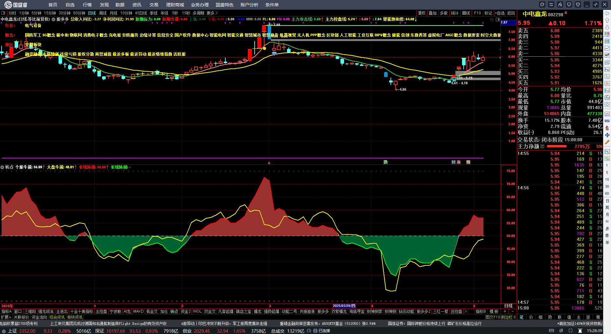The height and width of the screenshot is (334, 611).
Task: Switch to the 周线 period tab
Action: pyautogui.click(x=103, y=13)
